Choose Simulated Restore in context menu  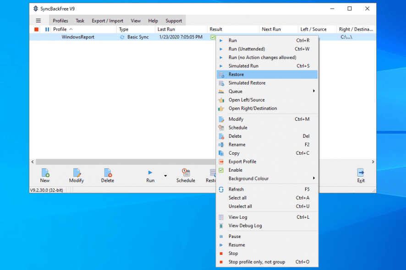(x=267, y=83)
